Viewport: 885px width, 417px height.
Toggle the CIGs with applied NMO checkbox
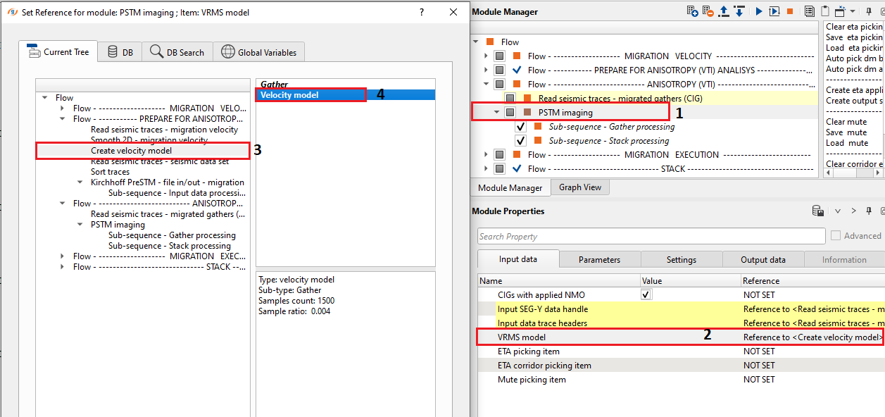coord(646,295)
